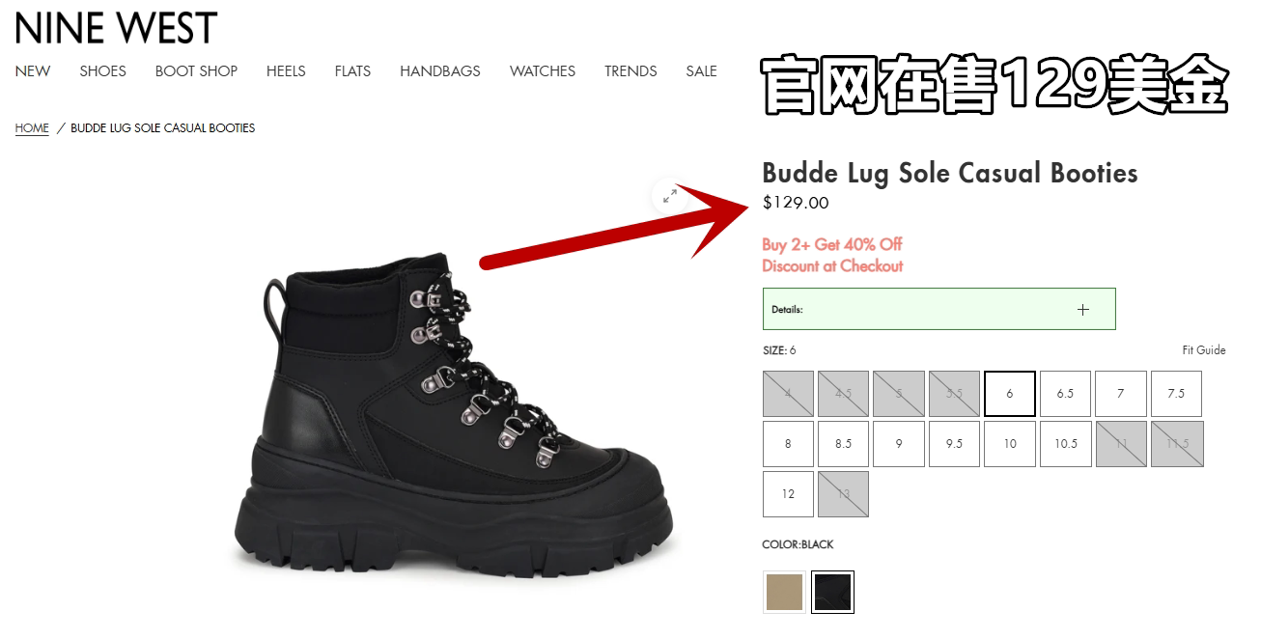Select size 10.5
The height and width of the screenshot is (639, 1261).
click(1066, 444)
